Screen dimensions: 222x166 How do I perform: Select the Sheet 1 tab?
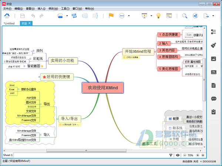[8, 155]
